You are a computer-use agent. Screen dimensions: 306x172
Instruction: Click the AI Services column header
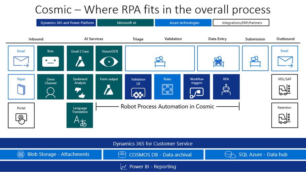point(94,39)
